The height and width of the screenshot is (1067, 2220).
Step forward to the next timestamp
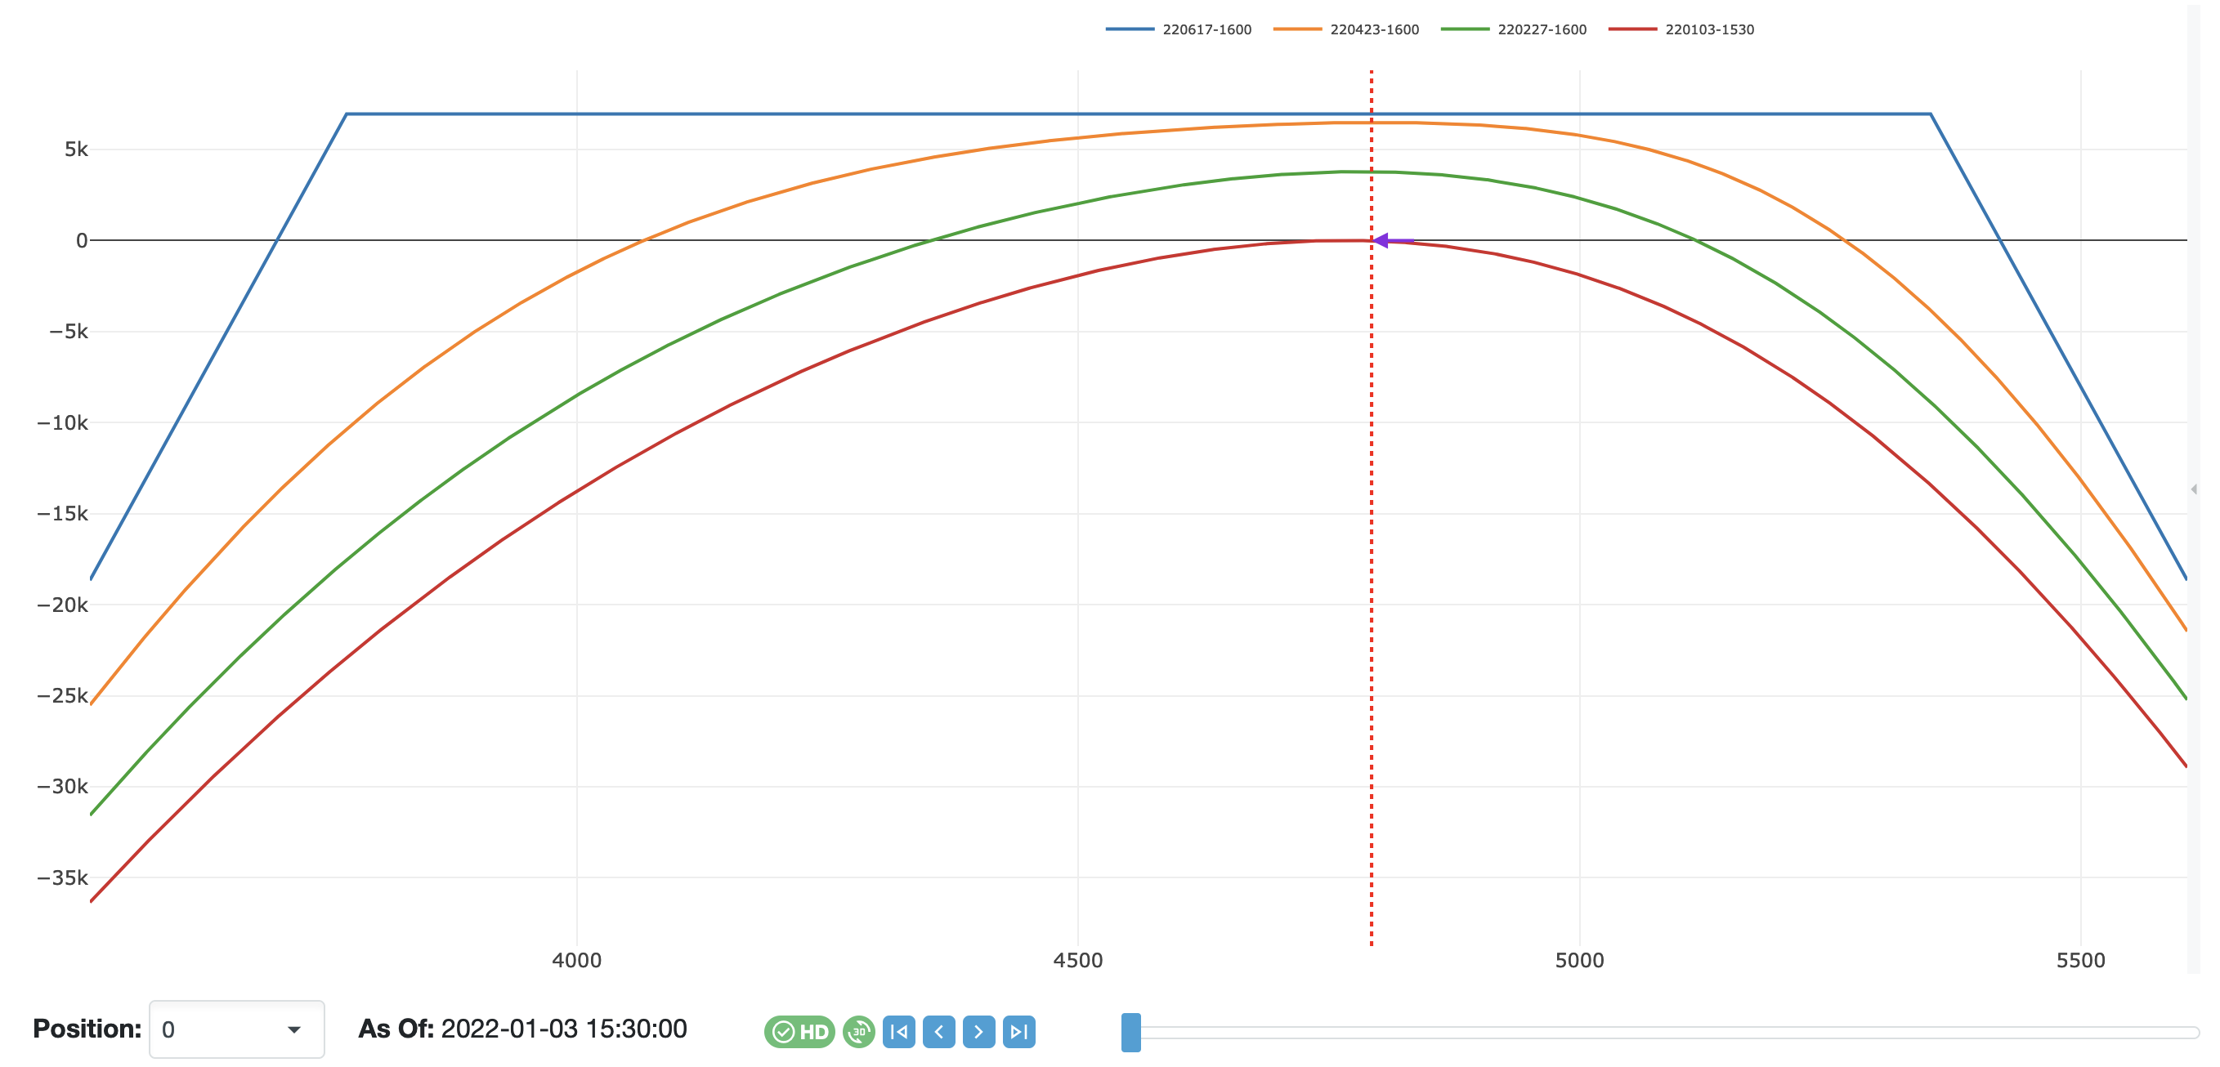tap(978, 1031)
